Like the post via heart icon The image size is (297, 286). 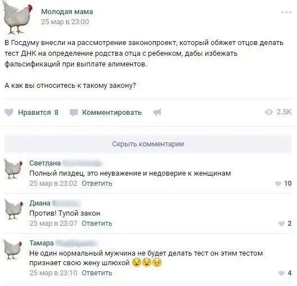coord(9,113)
